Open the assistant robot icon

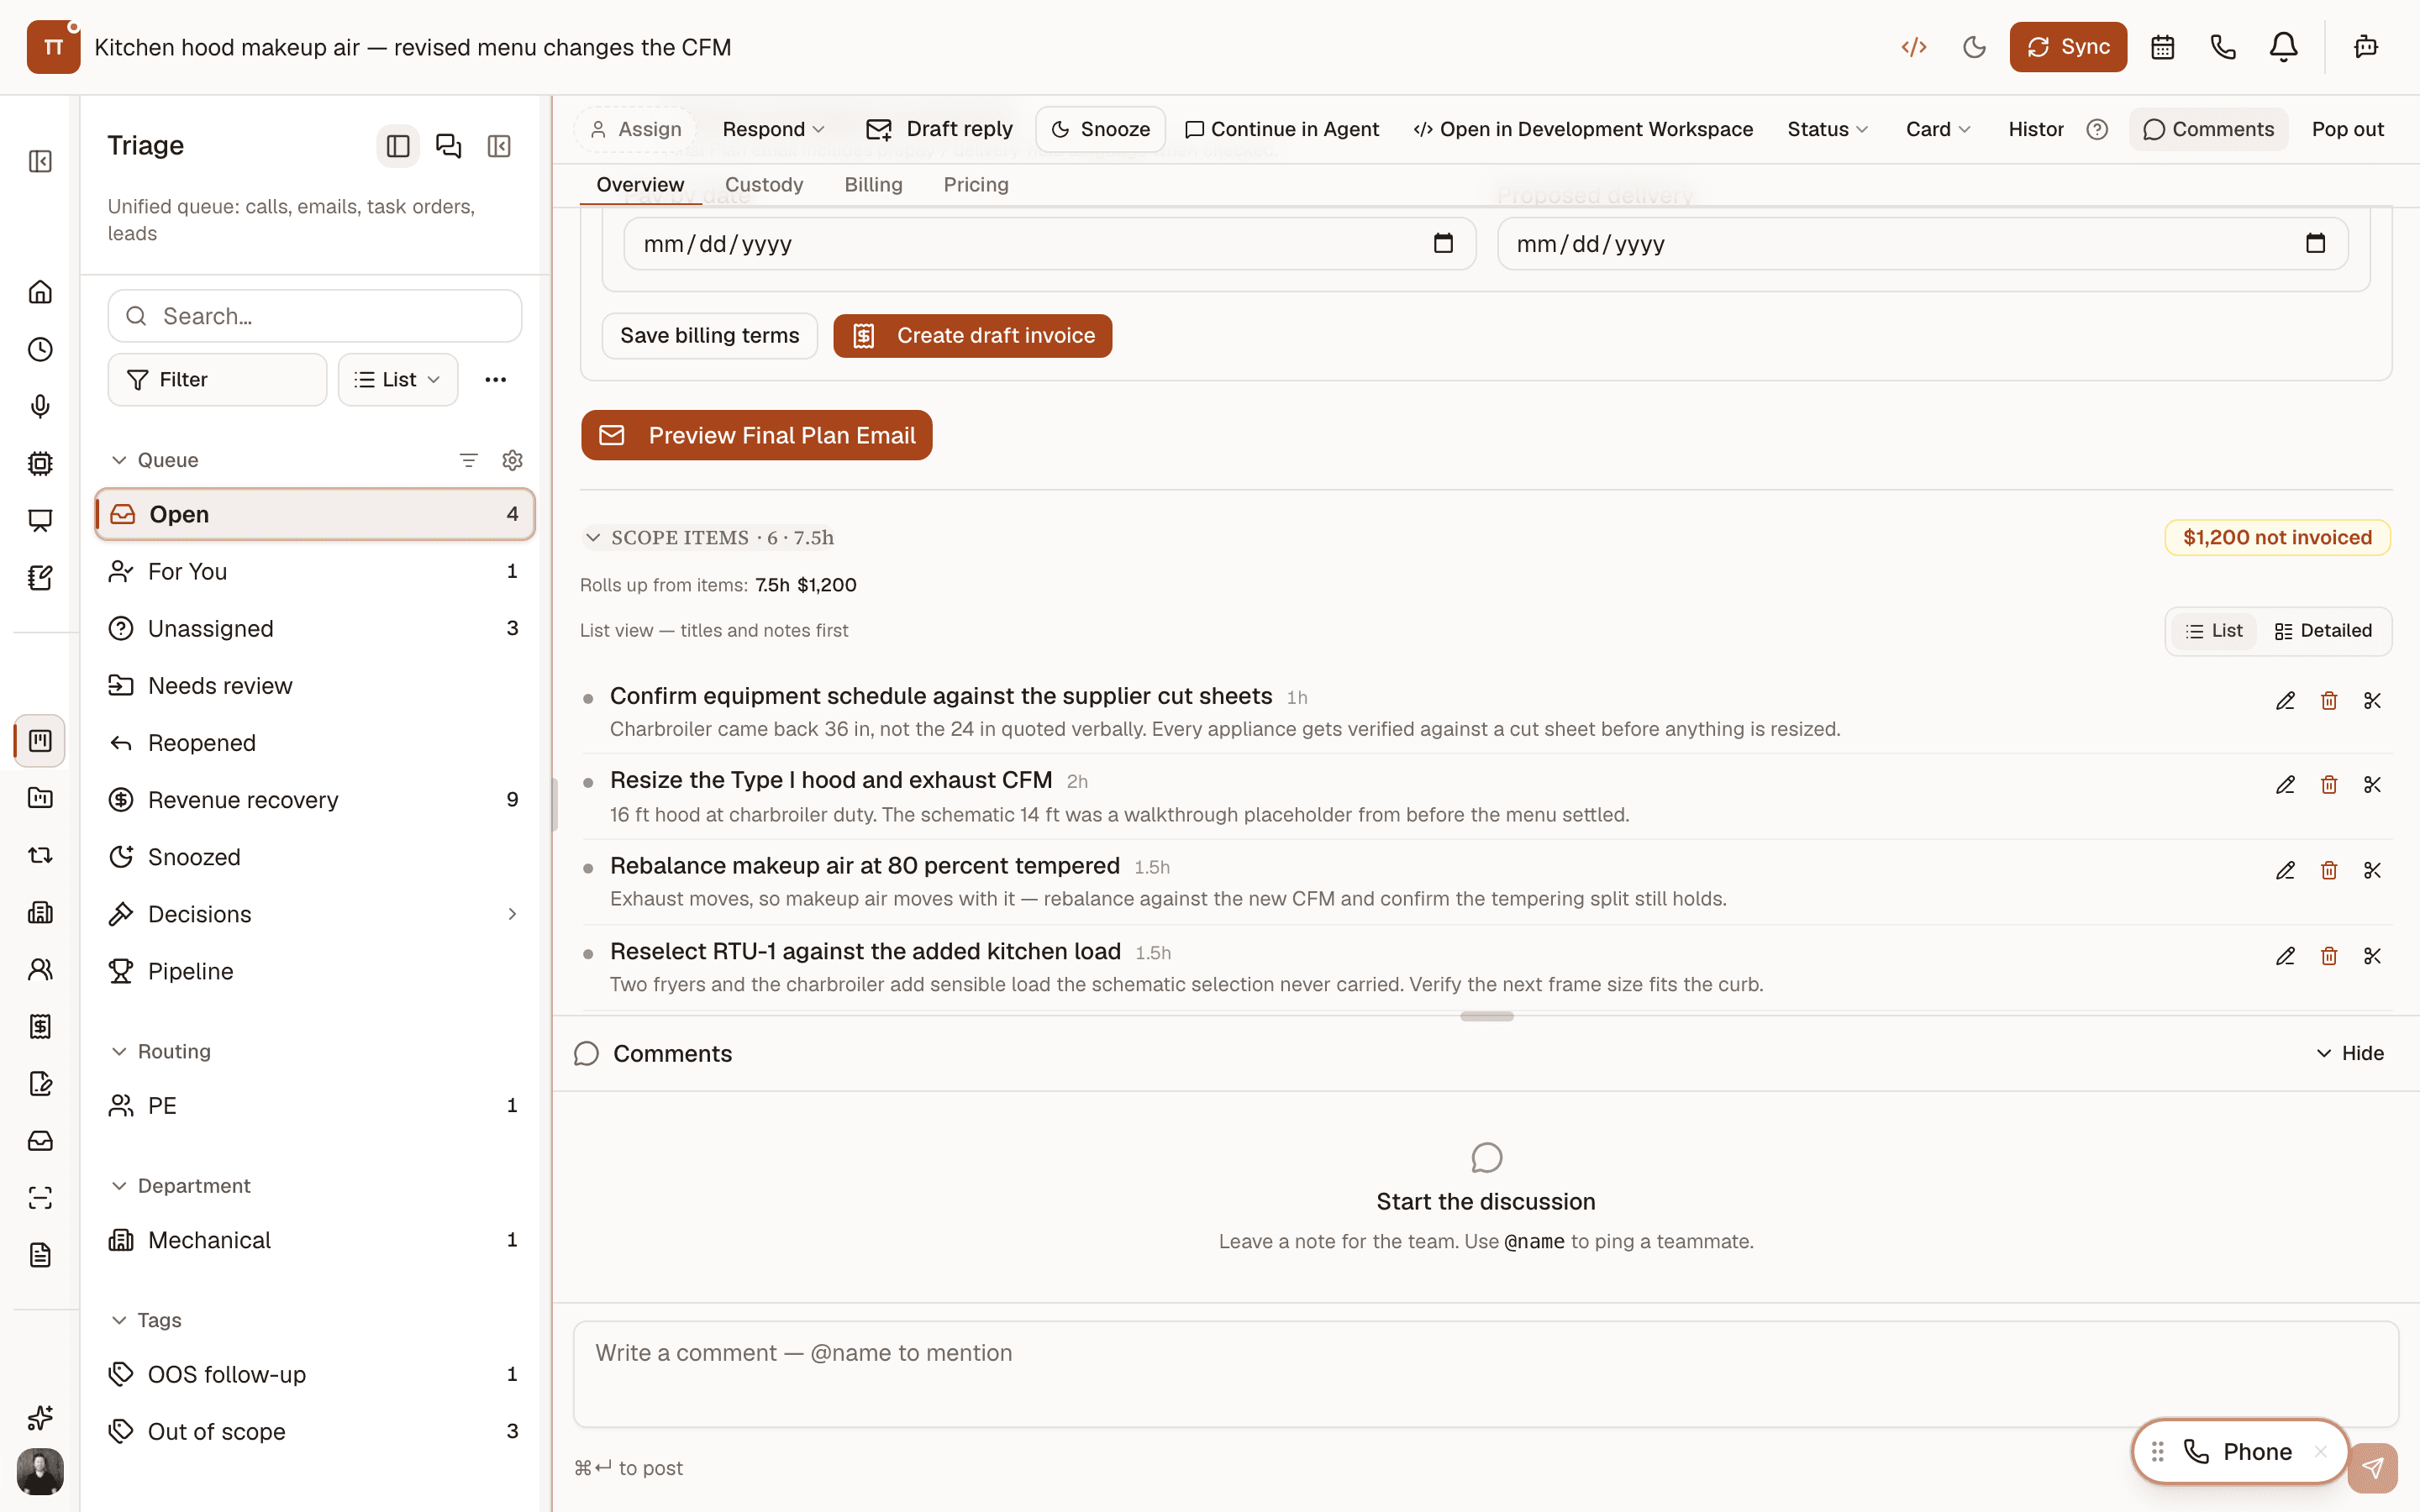coord(2366,47)
